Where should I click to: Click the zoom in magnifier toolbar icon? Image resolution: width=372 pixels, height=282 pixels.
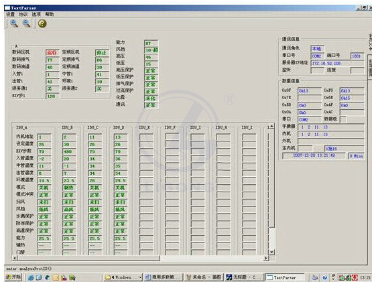[14, 23]
